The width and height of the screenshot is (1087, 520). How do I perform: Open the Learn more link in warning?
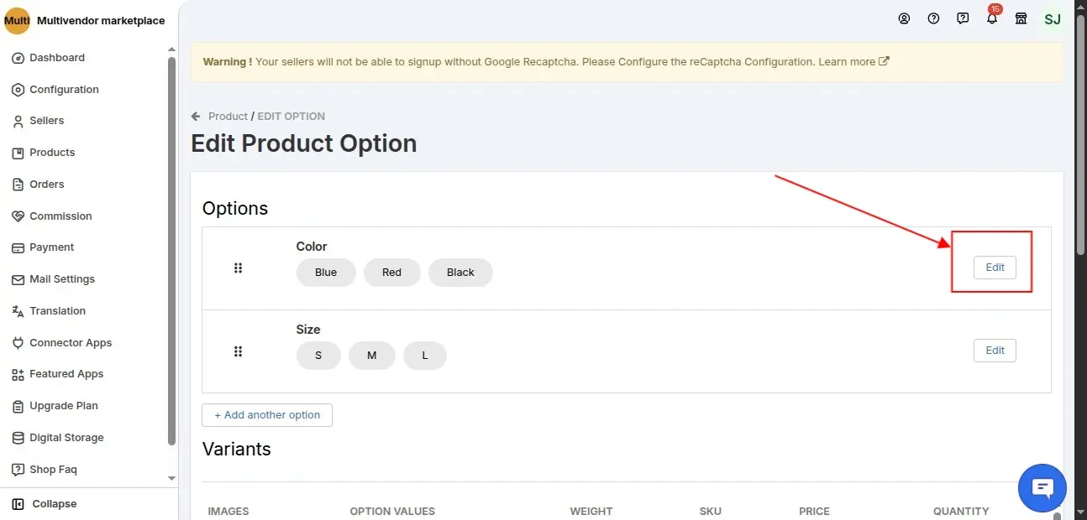[x=853, y=62]
